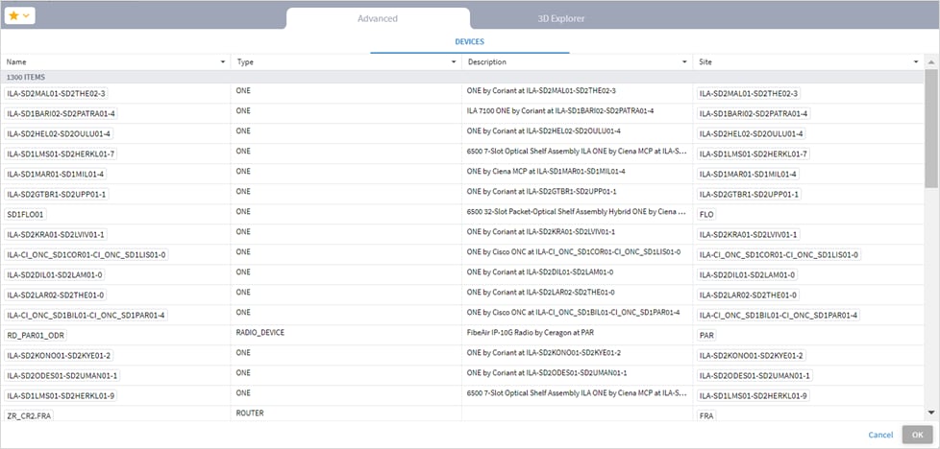This screenshot has height=449, width=940.
Task: Select device name ILA-SD2KONO01-SD2KYE01-2
Action: tap(59, 356)
